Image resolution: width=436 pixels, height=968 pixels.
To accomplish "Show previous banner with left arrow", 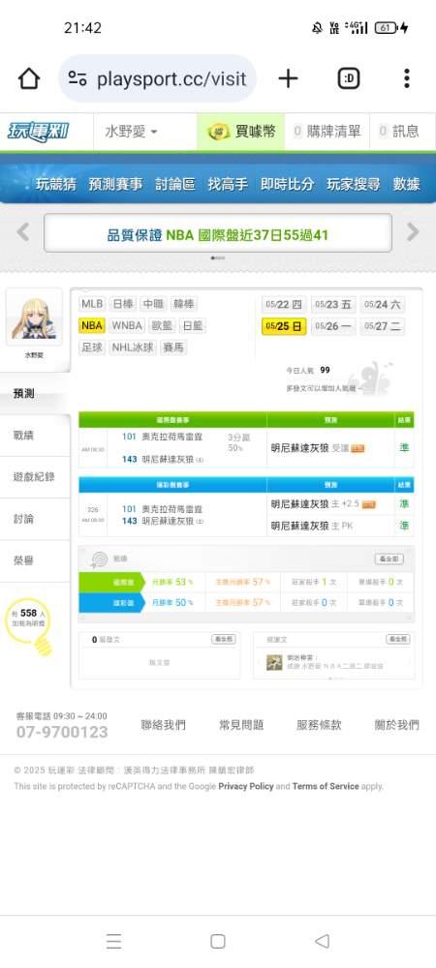I will click(x=23, y=232).
